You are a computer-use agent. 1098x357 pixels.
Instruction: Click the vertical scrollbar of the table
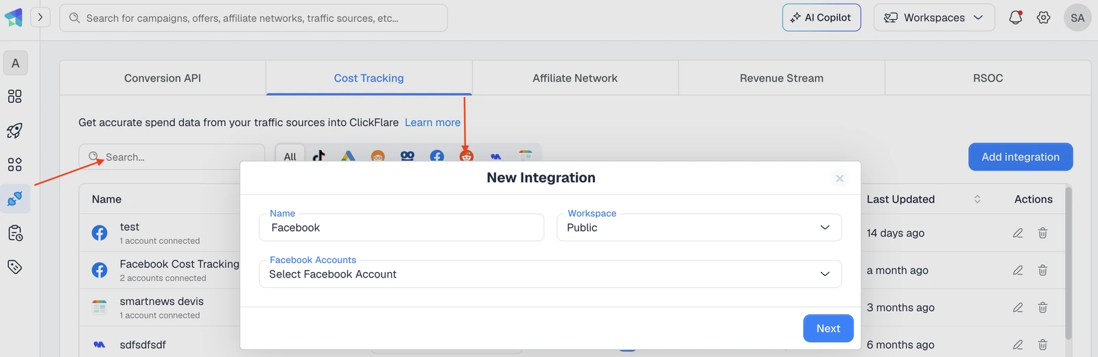[1068, 263]
